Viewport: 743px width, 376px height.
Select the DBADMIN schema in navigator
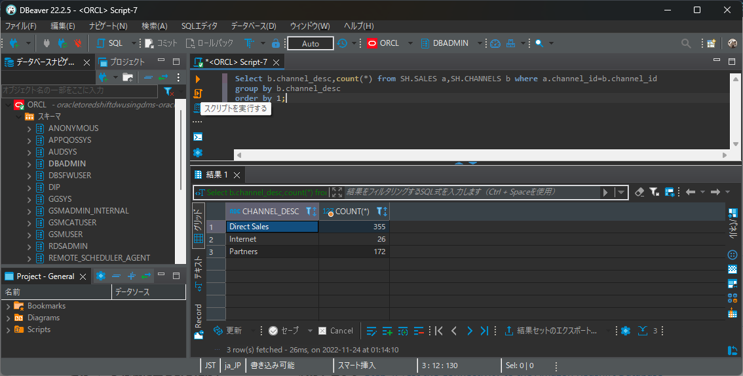click(67, 163)
